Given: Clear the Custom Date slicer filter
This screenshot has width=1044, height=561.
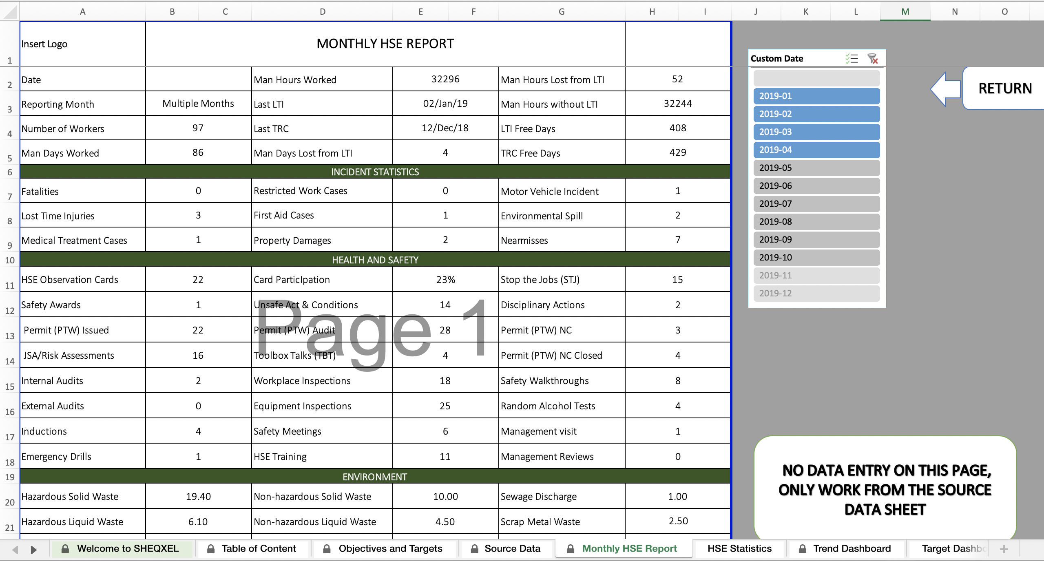Looking at the screenshot, I should (874, 58).
